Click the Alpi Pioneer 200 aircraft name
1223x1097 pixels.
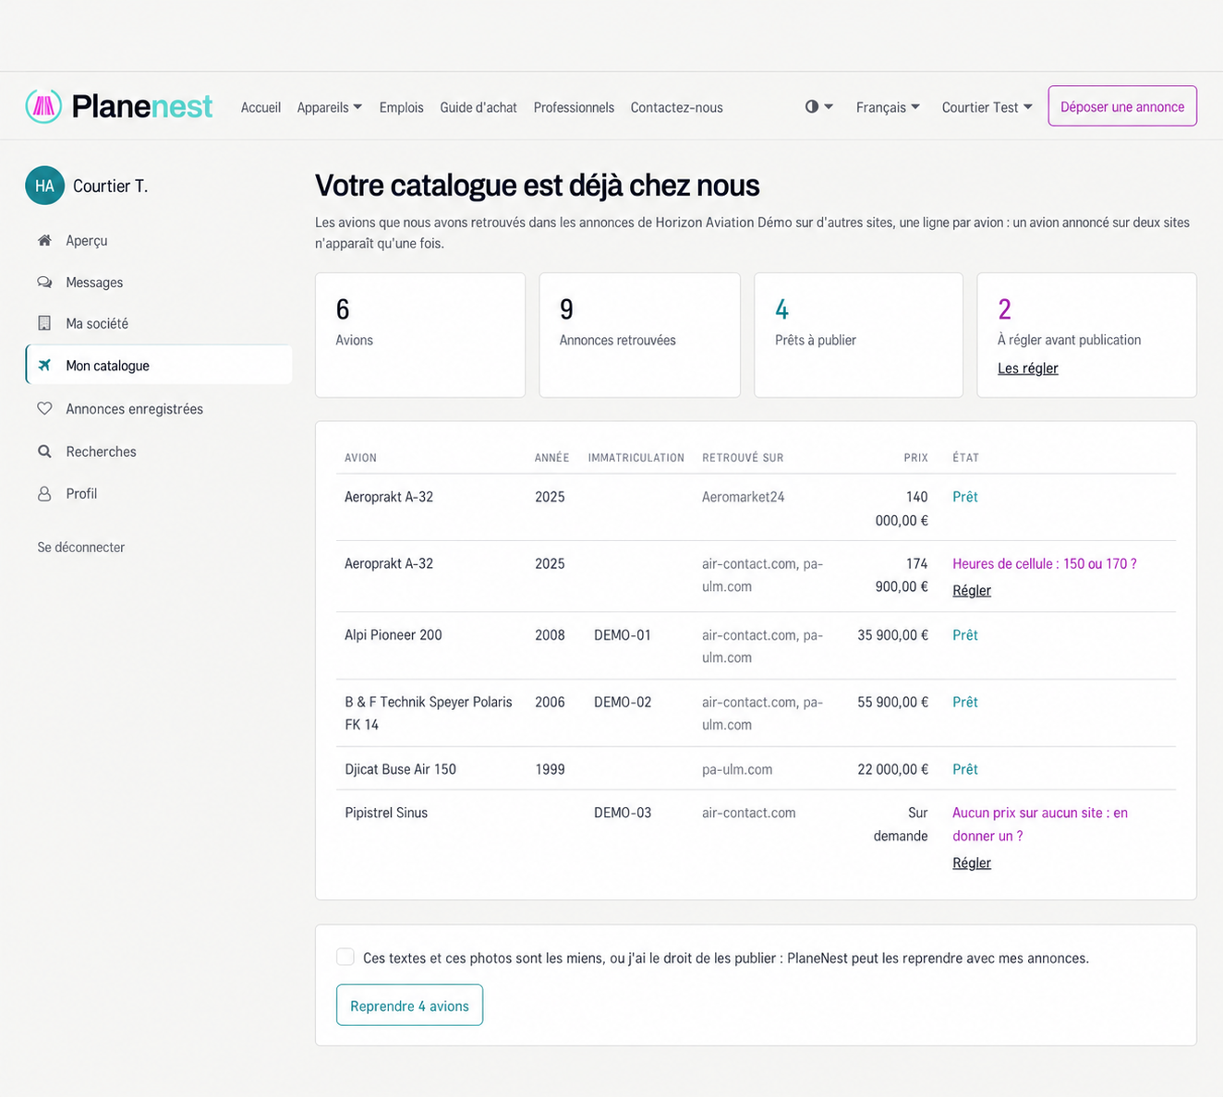pyautogui.click(x=394, y=635)
